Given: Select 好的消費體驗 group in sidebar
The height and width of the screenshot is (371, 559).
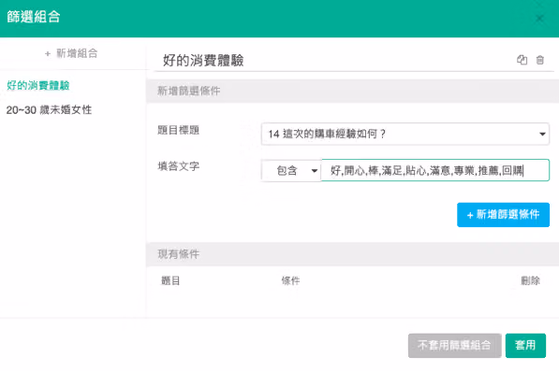Looking at the screenshot, I should click(x=38, y=85).
